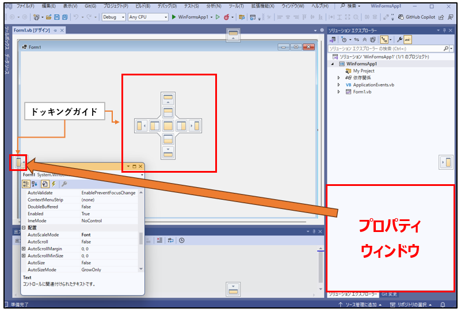The width and height of the screenshot is (461, 312).
Task: Open the Debug configuration dropdown
Action: [x=113, y=17]
